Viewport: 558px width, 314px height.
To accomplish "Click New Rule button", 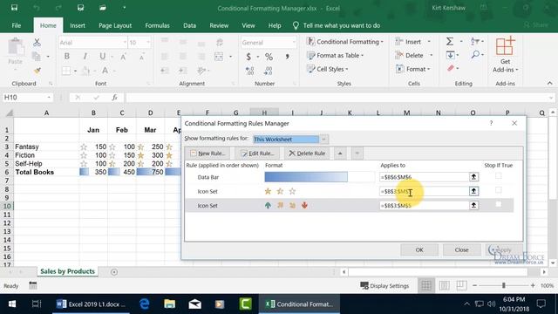I will [208, 154].
